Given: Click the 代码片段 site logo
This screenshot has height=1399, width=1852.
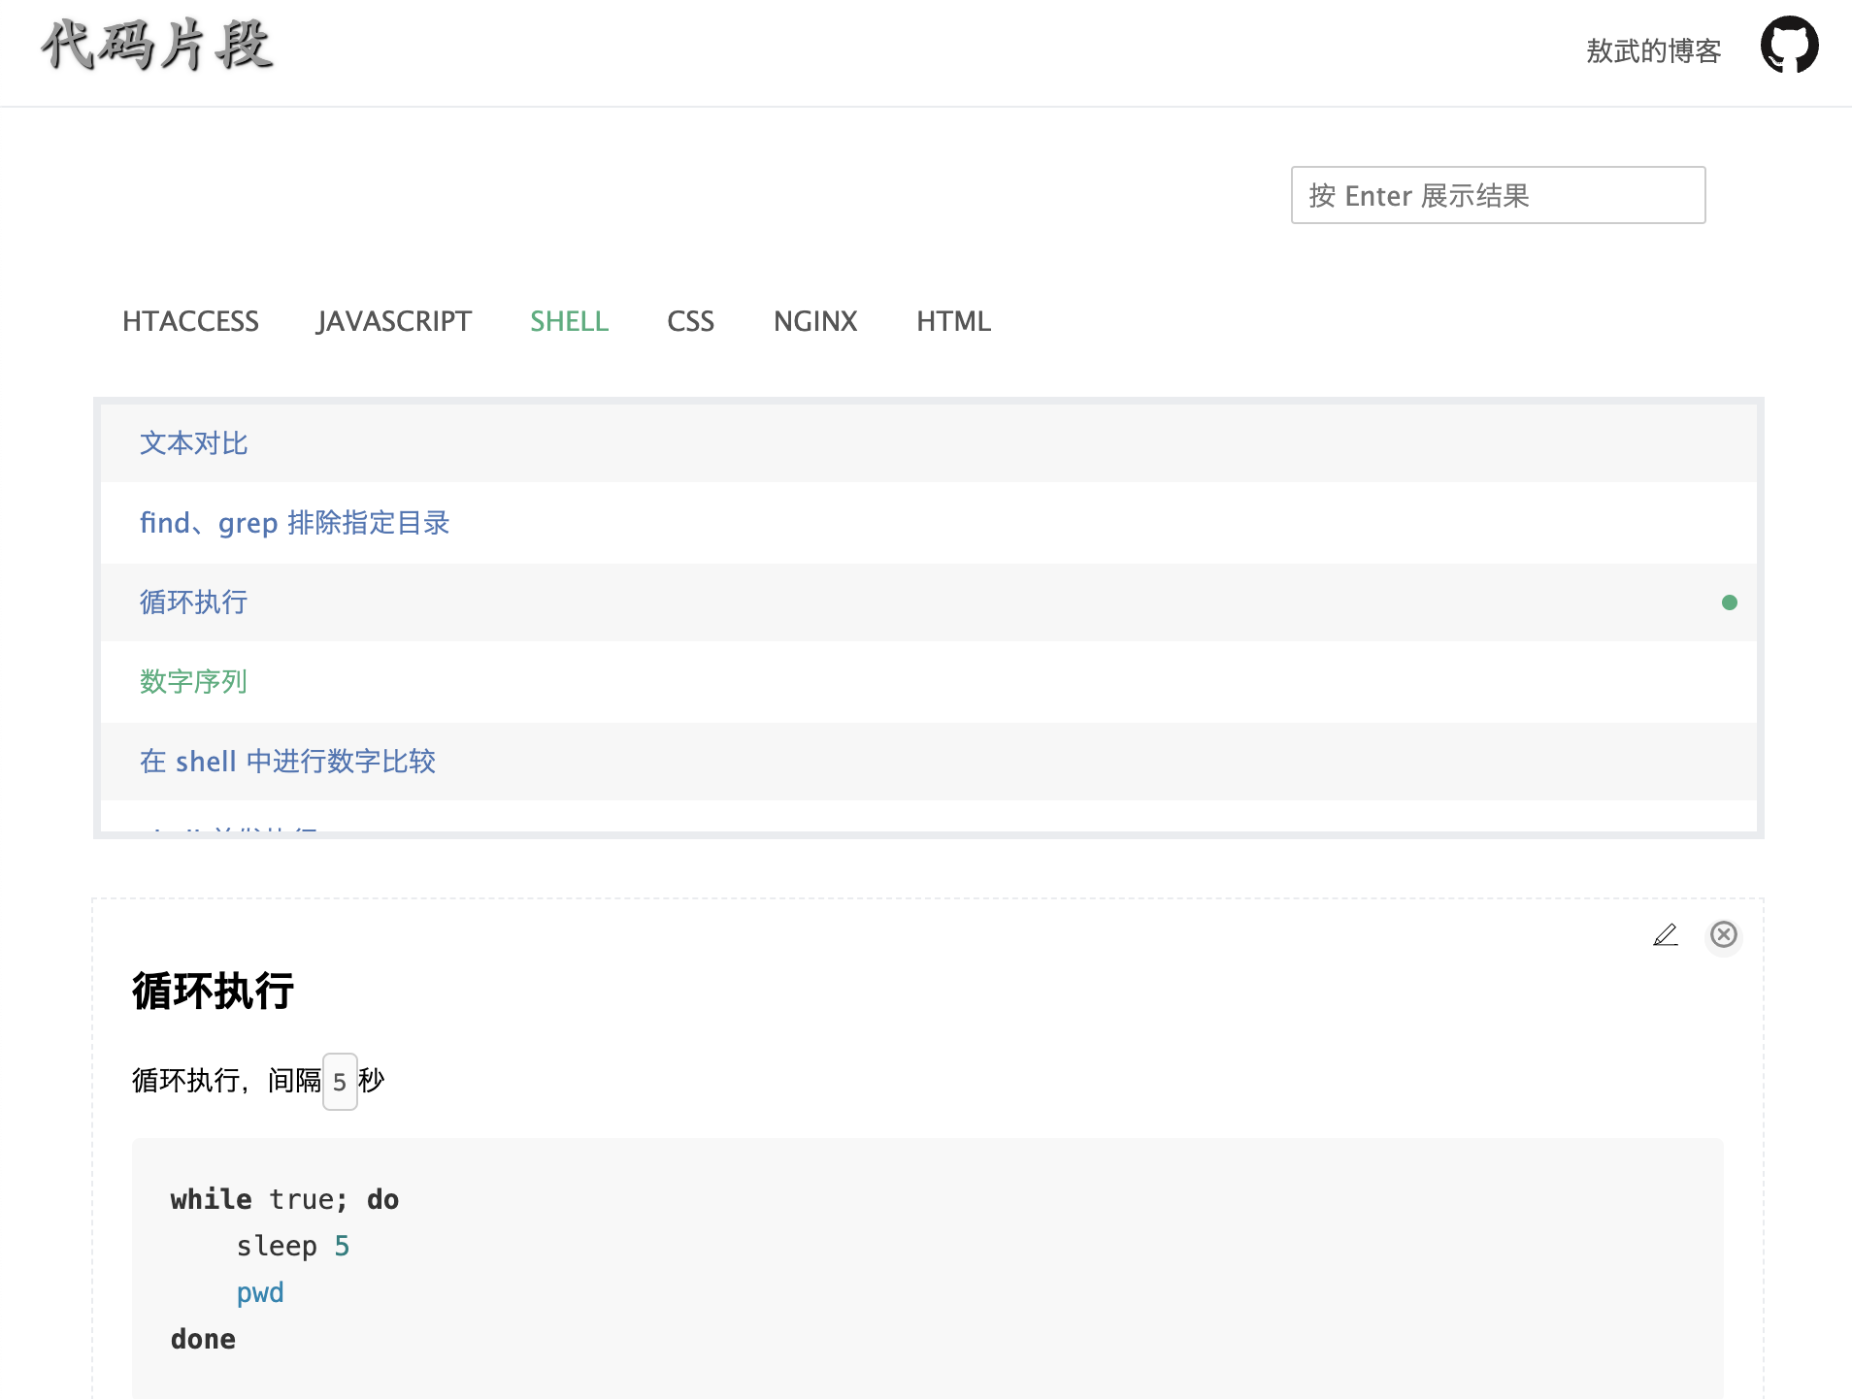Looking at the screenshot, I should click(x=157, y=46).
